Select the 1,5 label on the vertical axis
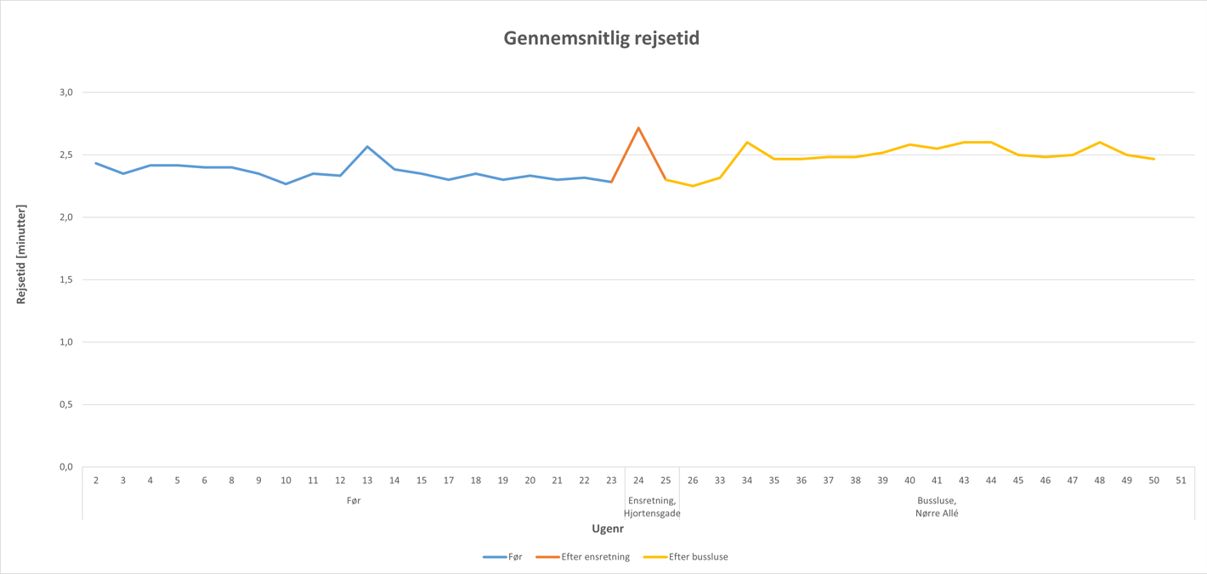Image resolution: width=1207 pixels, height=574 pixels. (x=65, y=279)
